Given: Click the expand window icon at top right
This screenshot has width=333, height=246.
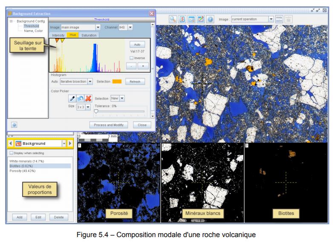Looking at the screenshot, I should pos(318,10).
